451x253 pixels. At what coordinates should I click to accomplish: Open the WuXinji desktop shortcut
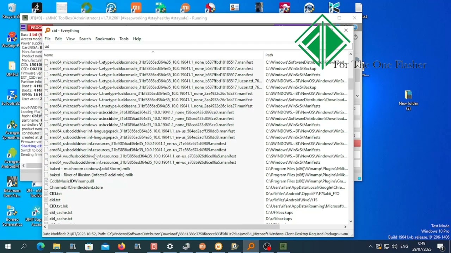(11, 39)
